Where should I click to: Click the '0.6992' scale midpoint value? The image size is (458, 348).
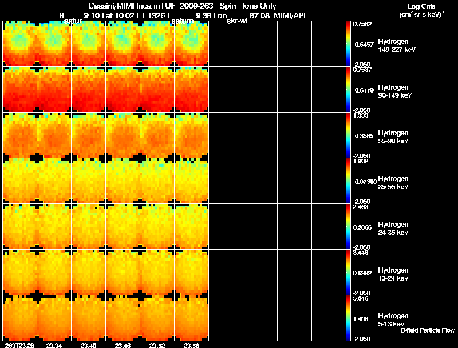362,273
